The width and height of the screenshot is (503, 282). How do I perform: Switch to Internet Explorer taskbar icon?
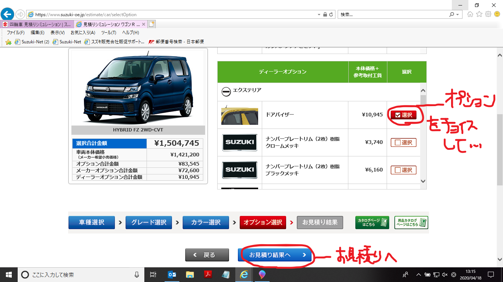point(244,274)
